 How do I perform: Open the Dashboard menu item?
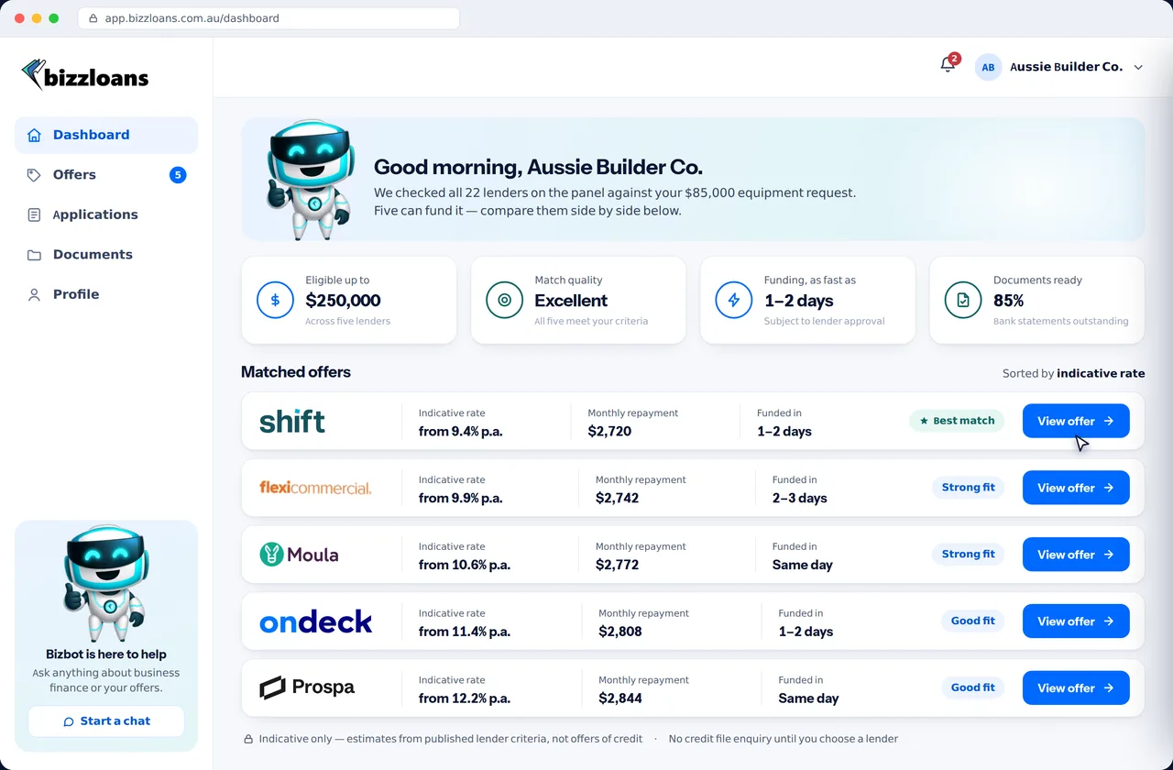tap(106, 135)
